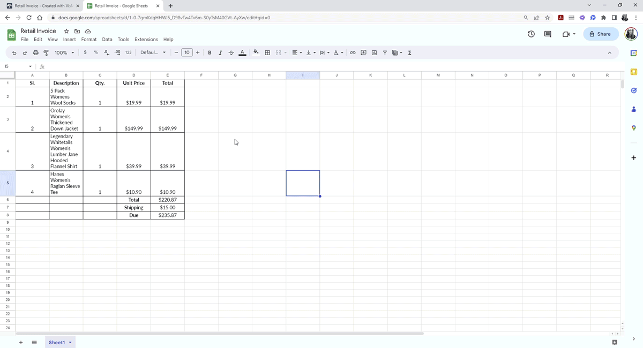Click the borders icon in toolbar
Image resolution: width=643 pixels, height=348 pixels.
267,52
